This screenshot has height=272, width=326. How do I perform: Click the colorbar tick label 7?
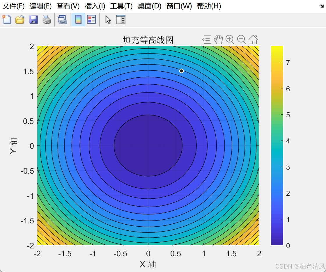[288, 63]
